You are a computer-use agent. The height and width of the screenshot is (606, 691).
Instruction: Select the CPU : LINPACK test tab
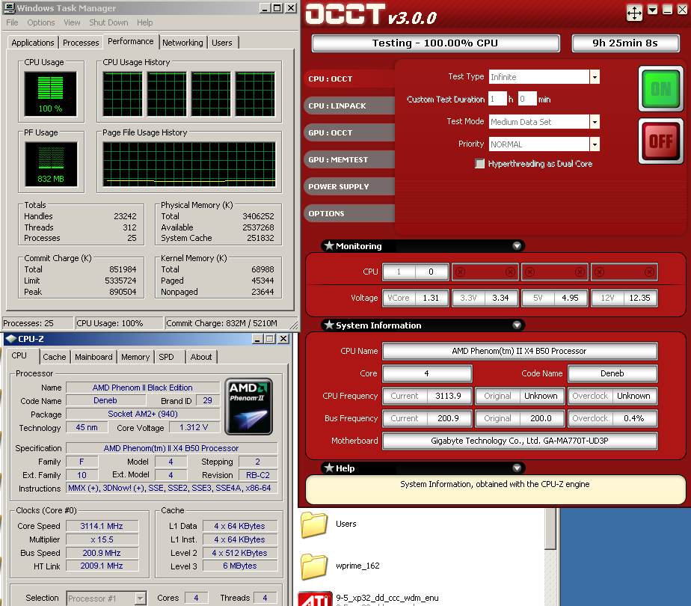click(x=349, y=105)
